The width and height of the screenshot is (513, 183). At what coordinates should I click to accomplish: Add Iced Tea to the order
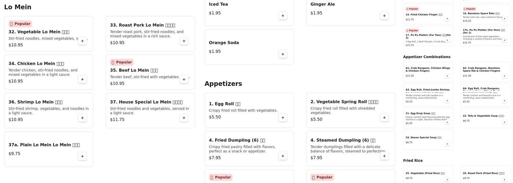(x=283, y=16)
